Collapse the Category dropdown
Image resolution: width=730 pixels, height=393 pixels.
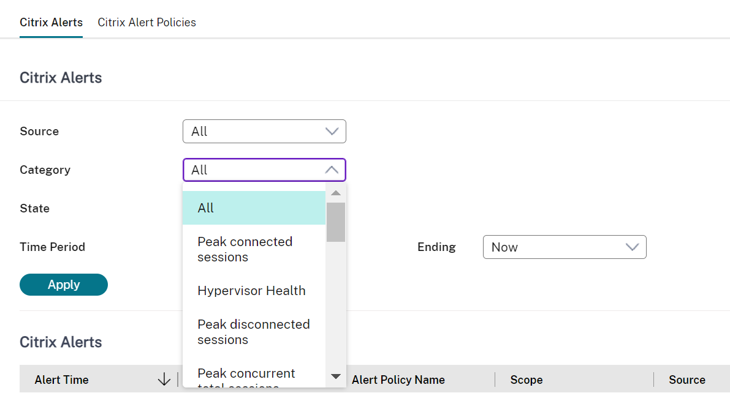(x=264, y=170)
